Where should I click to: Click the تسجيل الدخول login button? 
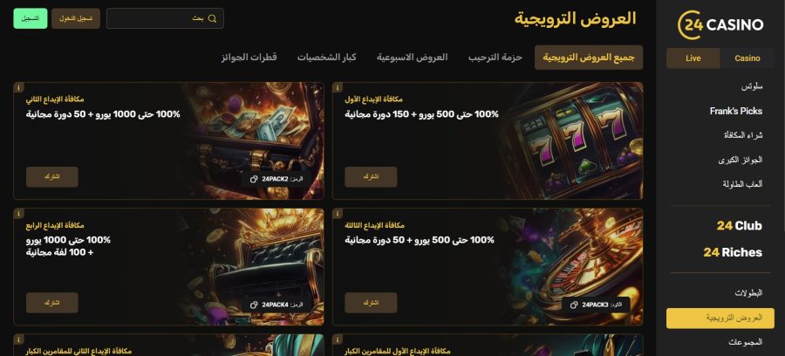[76, 18]
